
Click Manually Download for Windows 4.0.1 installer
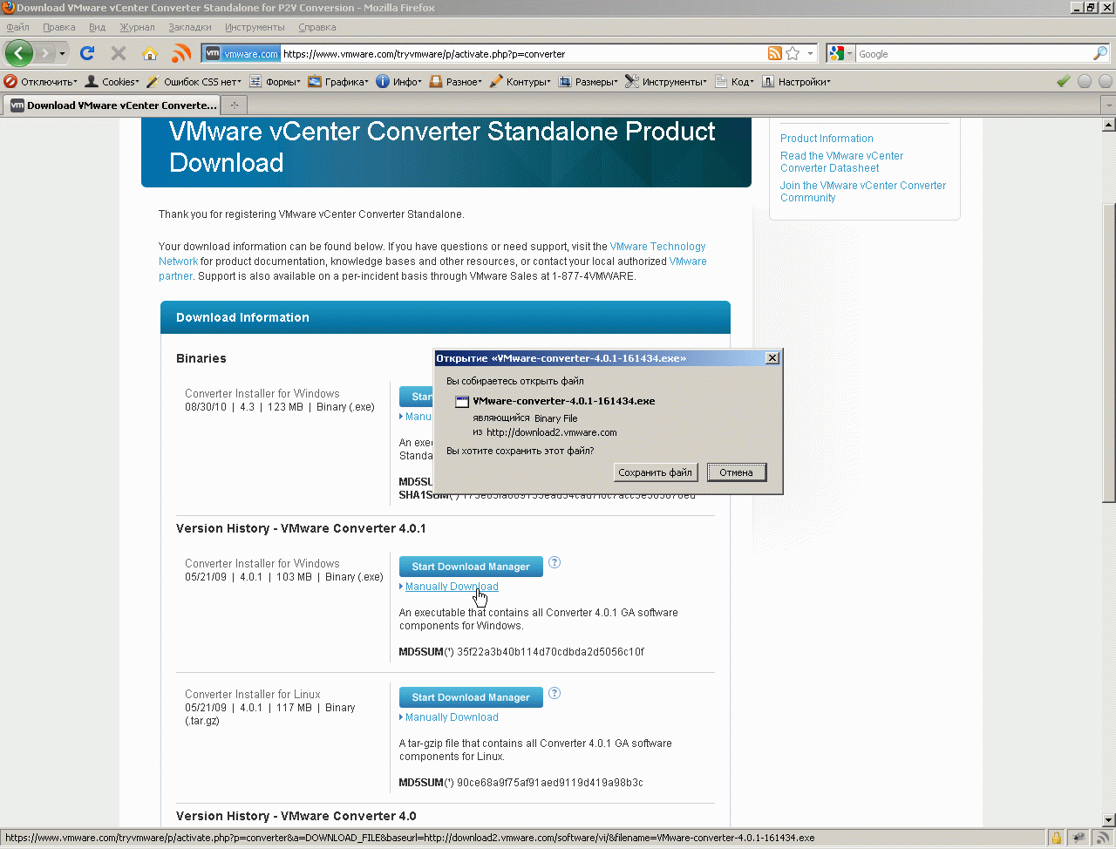[452, 587]
